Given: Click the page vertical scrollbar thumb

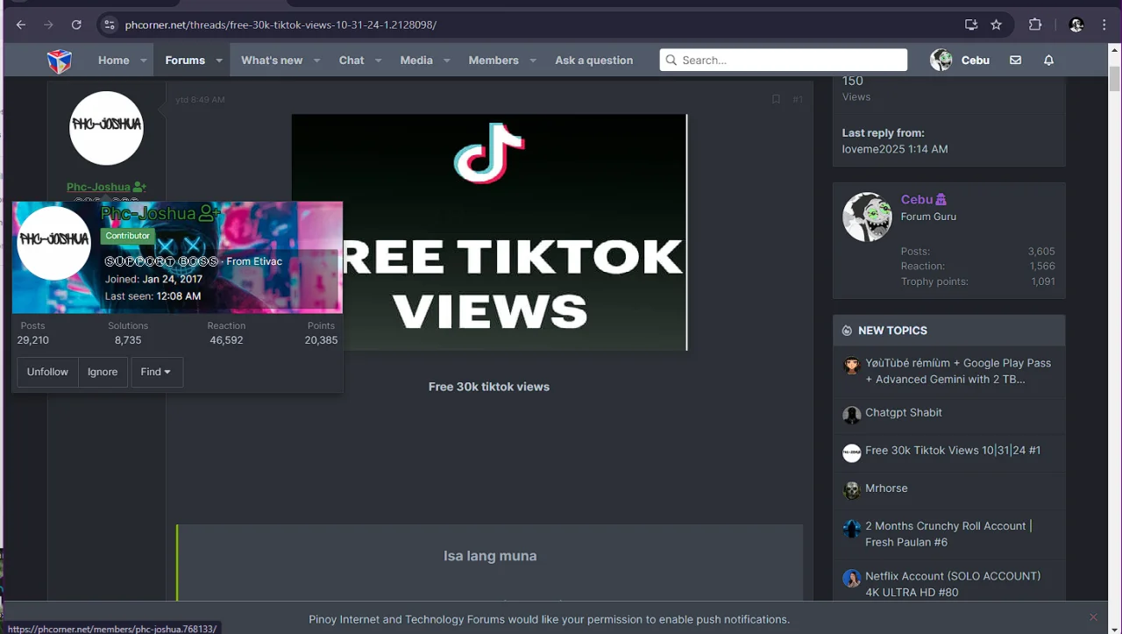Looking at the screenshot, I should [1115, 79].
